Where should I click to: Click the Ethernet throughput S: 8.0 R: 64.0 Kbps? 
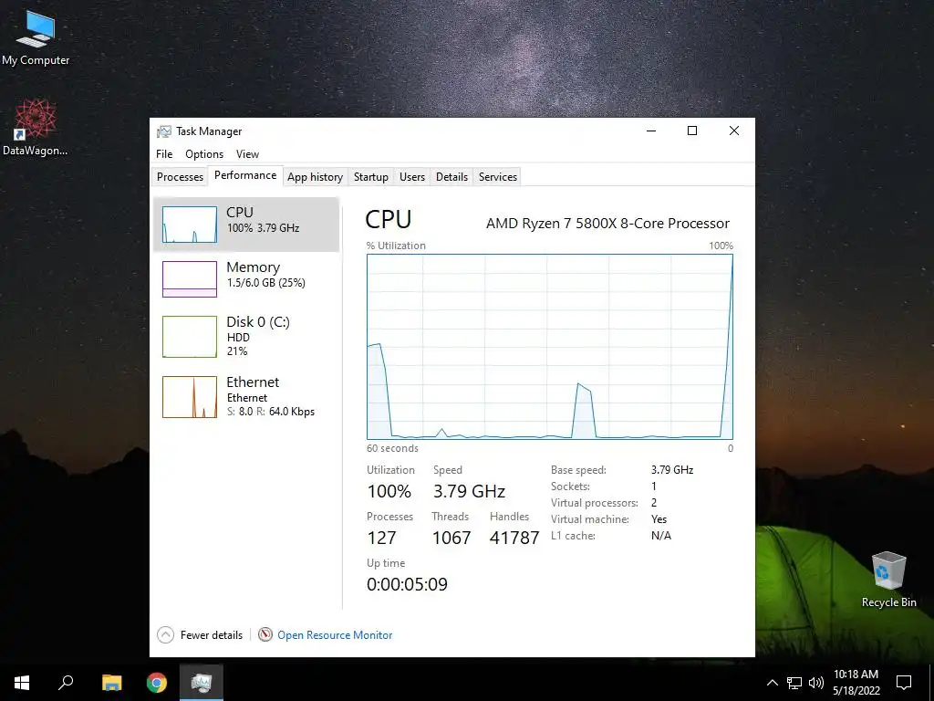click(270, 412)
